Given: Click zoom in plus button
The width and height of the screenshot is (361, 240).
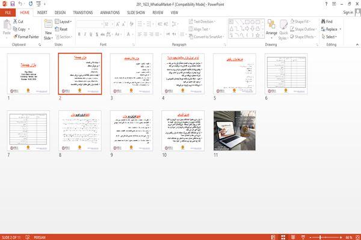Looking at the screenshot, I should (x=341, y=237).
